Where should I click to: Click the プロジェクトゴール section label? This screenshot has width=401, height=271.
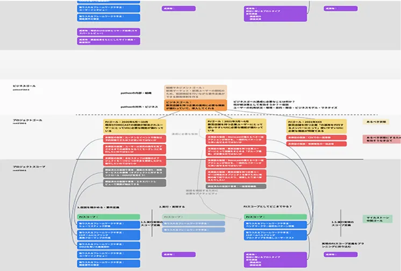click(x=26, y=120)
